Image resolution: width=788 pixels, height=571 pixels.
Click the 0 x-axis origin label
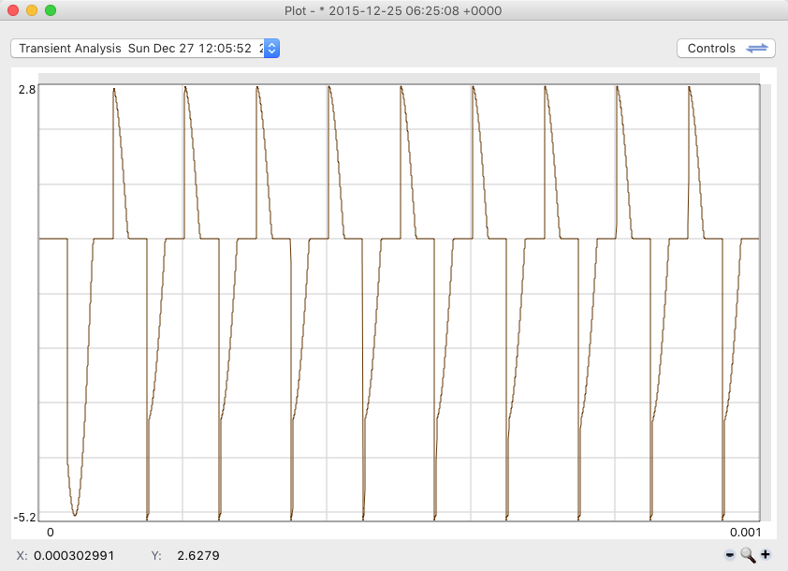pos(51,531)
